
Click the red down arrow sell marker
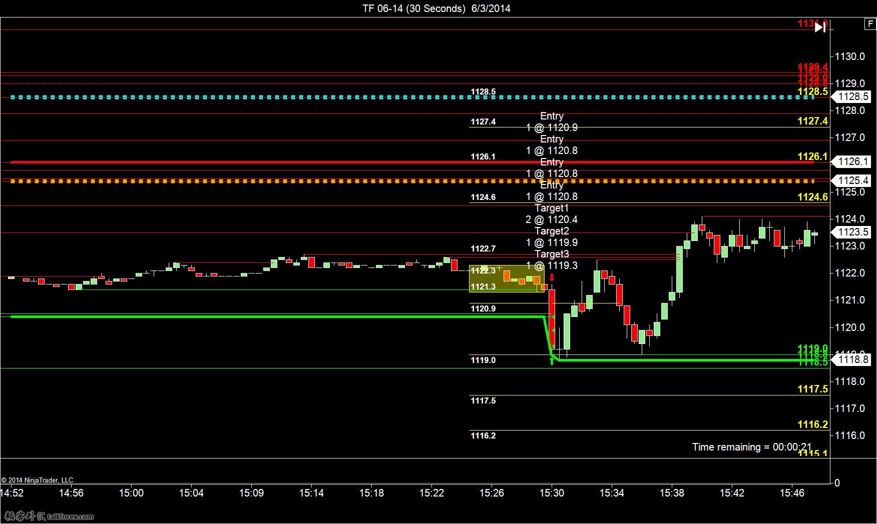tap(552, 277)
